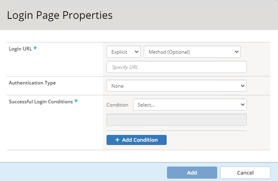Click the Condition label text
This screenshot has height=181, width=278.
tap(117, 105)
